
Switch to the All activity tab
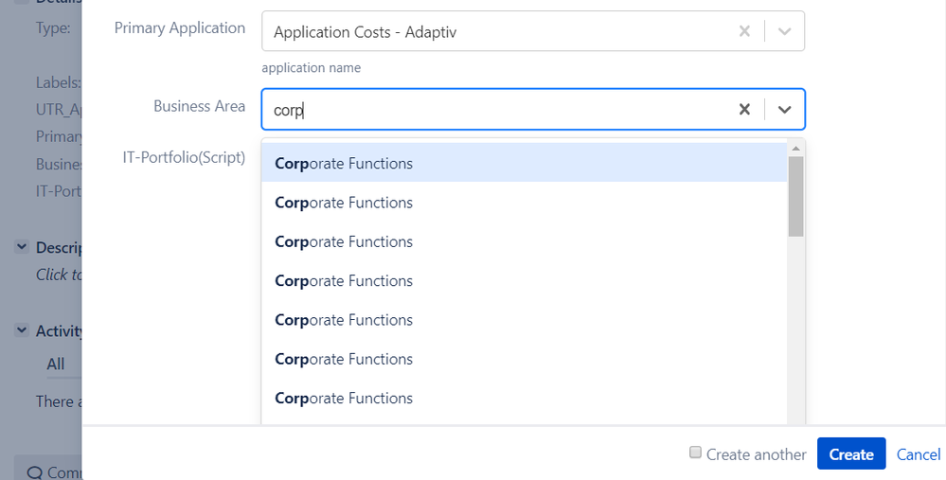click(x=56, y=364)
